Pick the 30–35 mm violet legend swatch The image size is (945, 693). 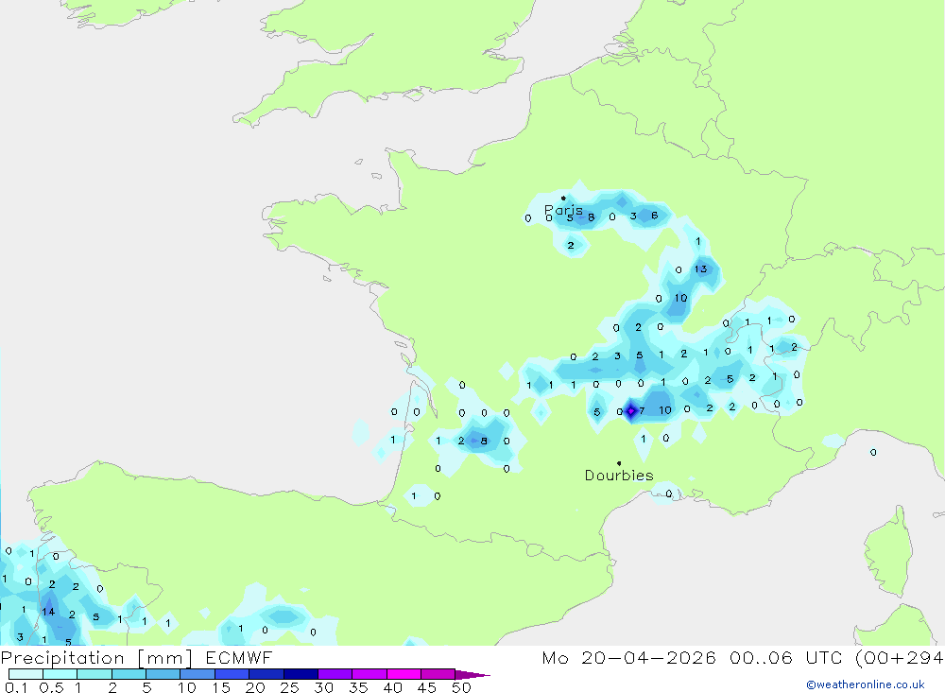[335, 674]
